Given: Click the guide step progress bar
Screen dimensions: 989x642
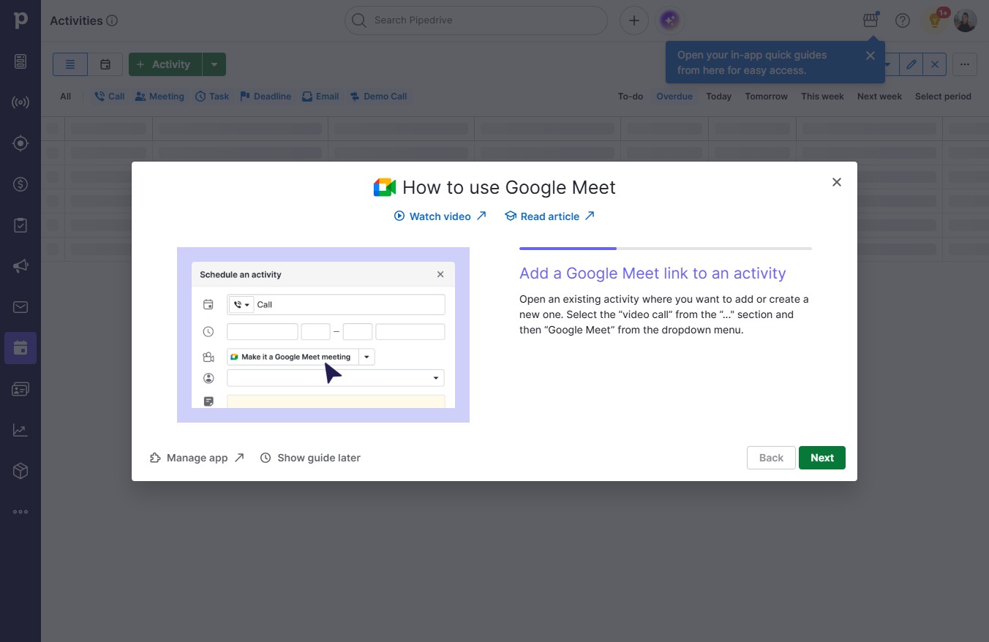Looking at the screenshot, I should coord(666,249).
